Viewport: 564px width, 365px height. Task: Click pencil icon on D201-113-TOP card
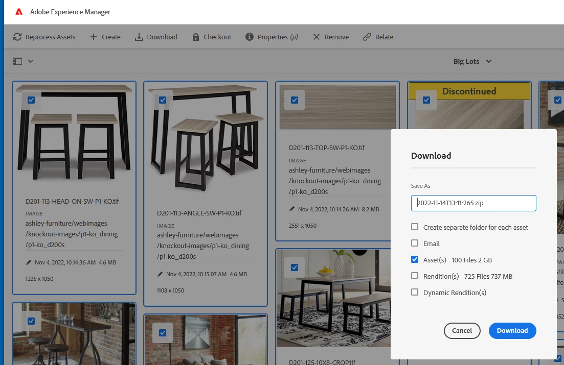pyautogui.click(x=291, y=209)
